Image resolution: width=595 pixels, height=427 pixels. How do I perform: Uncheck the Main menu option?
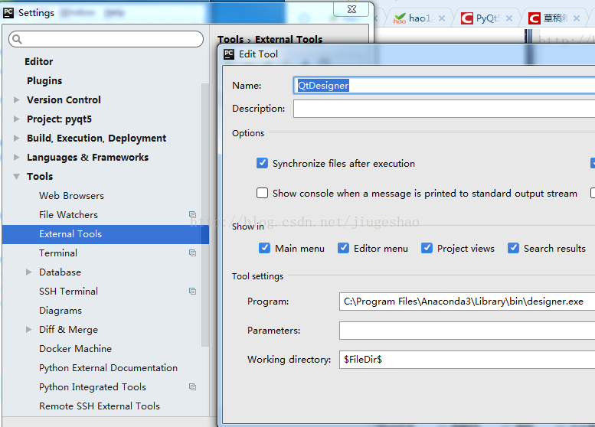click(x=264, y=248)
